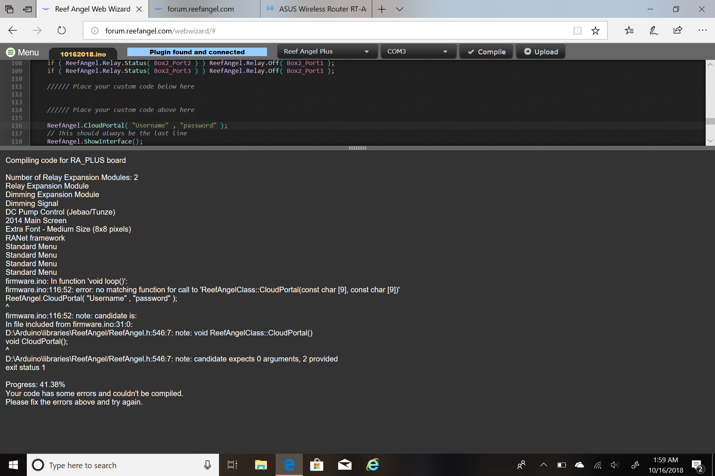Click the 'exit status 1' output line
This screenshot has width=715, height=476.
(x=25, y=367)
